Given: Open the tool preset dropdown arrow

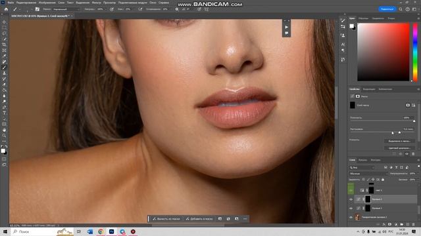Looking at the screenshot, I should pos(20,9).
